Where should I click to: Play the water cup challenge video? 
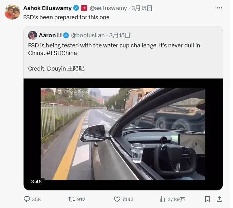123,134
